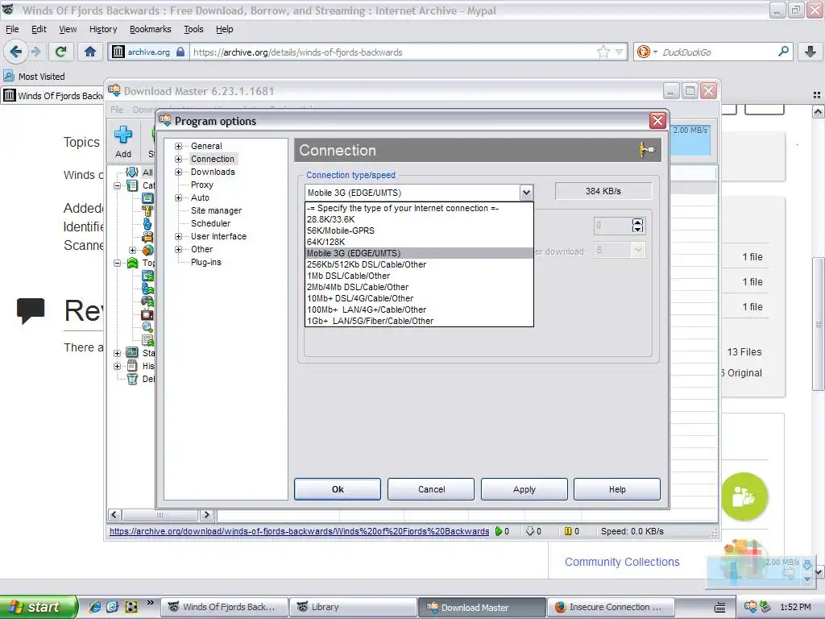Expand Other options node
The image size is (825, 619).
click(178, 250)
